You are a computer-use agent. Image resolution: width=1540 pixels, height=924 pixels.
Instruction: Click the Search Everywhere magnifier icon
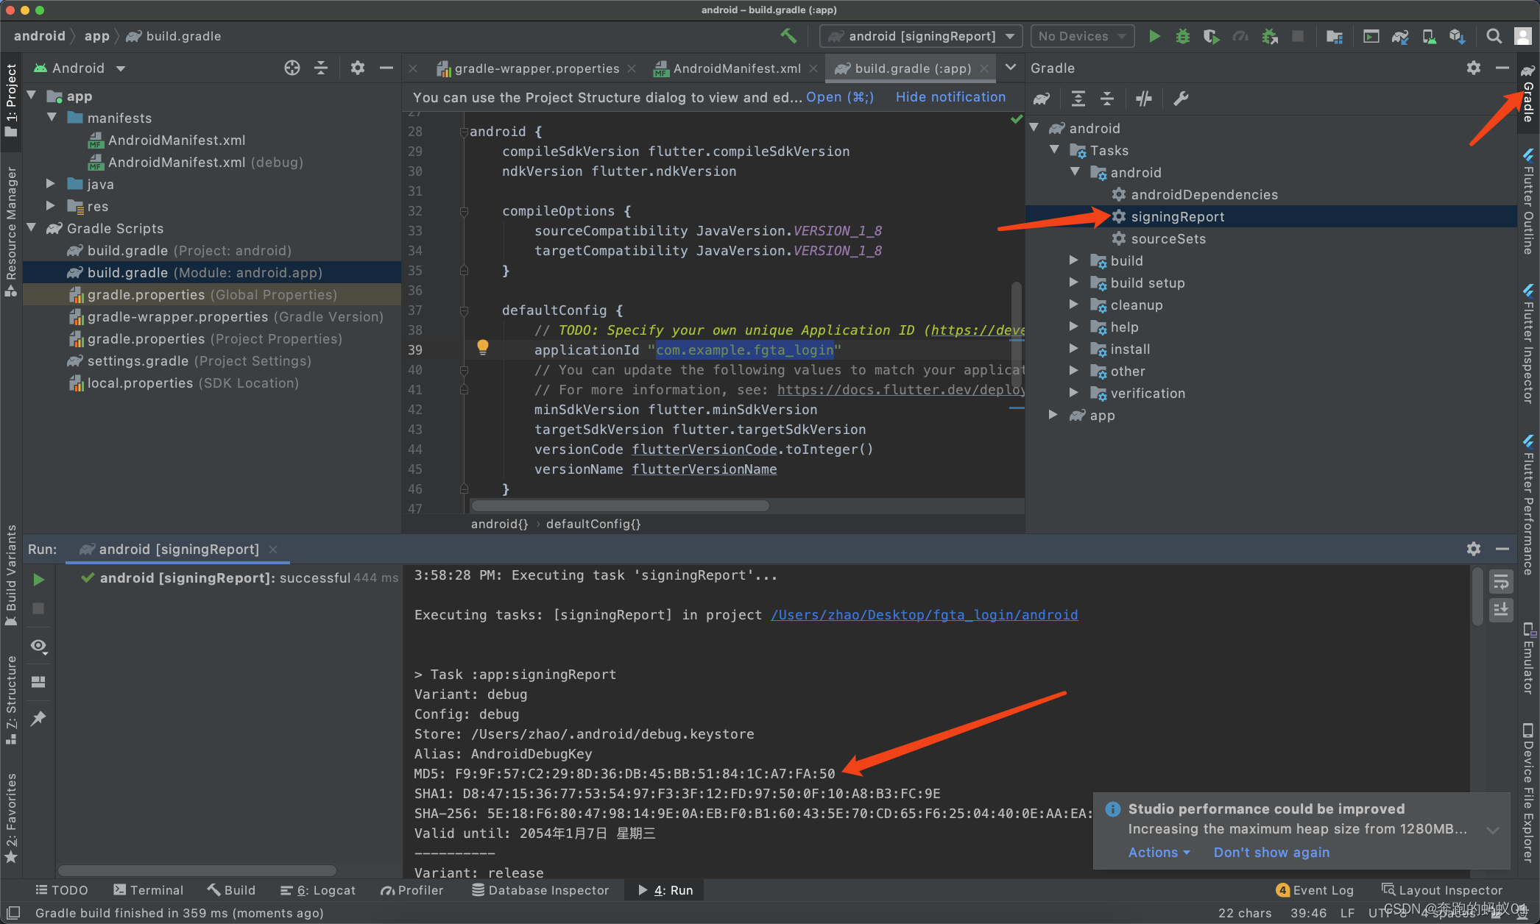[1494, 36]
